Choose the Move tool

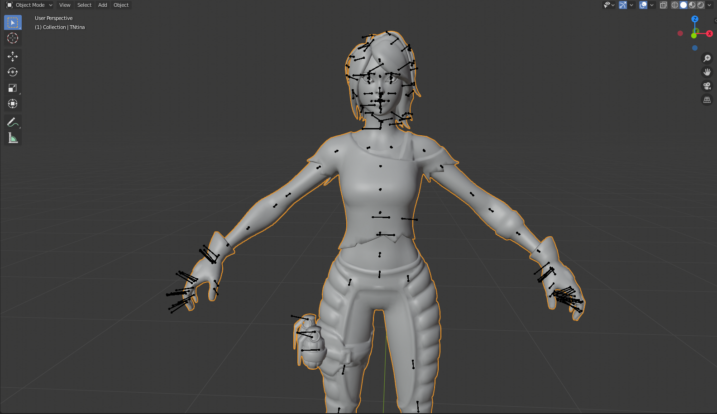(x=13, y=56)
